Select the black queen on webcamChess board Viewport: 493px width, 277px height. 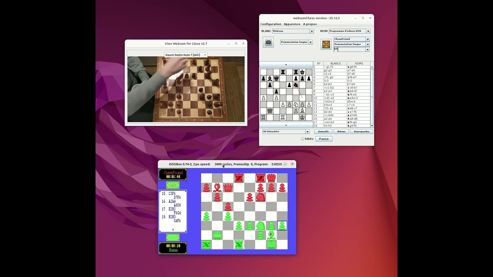[276, 78]
